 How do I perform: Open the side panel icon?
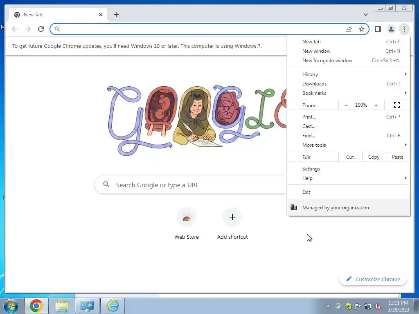(378, 29)
